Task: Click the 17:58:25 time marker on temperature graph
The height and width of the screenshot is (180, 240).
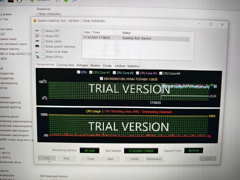Action: (x=155, y=102)
